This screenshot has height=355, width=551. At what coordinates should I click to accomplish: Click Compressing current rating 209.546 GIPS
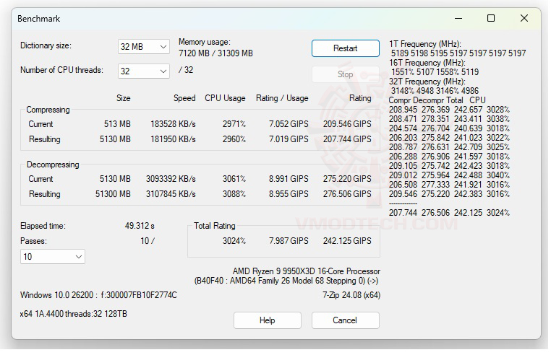347,124
